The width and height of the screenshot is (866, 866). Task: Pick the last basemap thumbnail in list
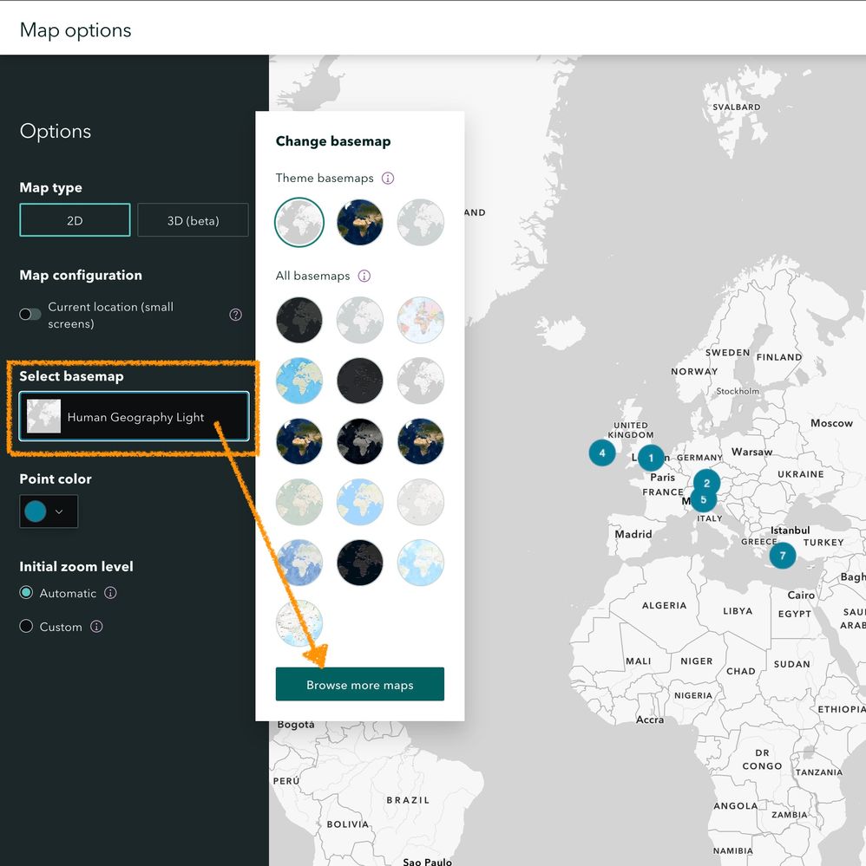tap(299, 622)
